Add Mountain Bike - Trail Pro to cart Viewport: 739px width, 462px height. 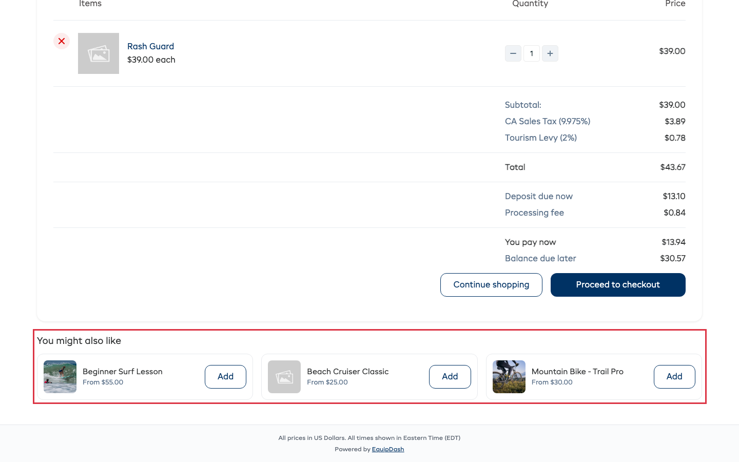pos(674,377)
